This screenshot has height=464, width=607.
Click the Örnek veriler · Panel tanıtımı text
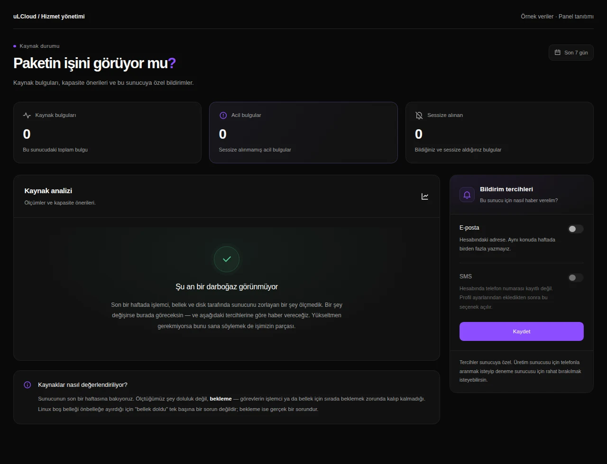click(557, 17)
